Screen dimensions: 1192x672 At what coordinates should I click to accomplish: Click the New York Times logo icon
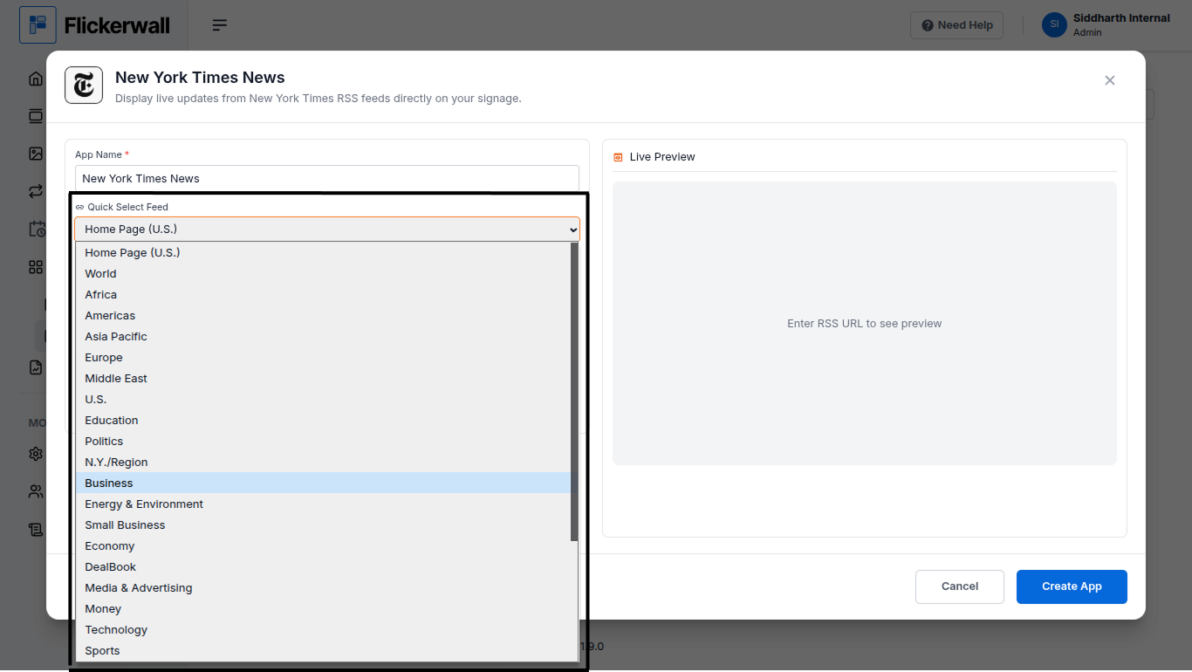tap(84, 86)
